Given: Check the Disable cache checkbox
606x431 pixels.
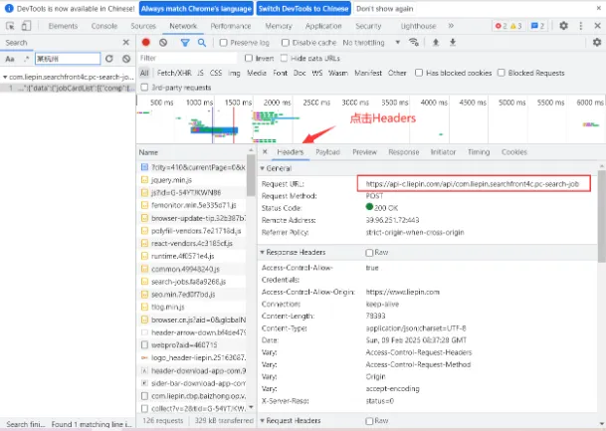Looking at the screenshot, I should coord(286,43).
